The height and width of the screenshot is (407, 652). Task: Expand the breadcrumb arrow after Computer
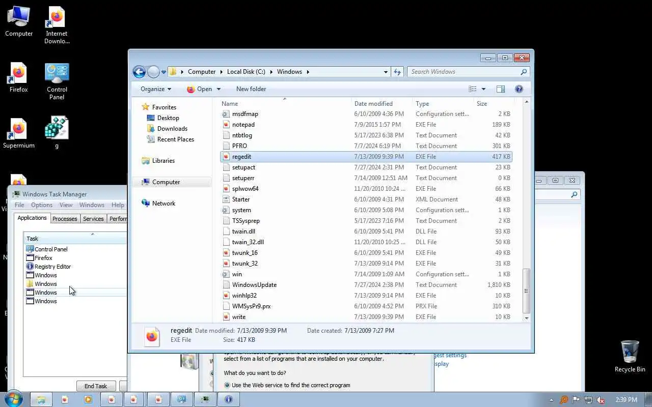coord(222,72)
